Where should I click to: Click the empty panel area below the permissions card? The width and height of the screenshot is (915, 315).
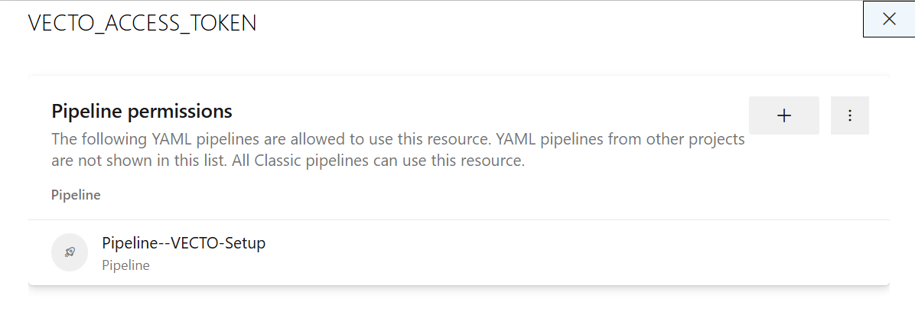(x=459, y=301)
